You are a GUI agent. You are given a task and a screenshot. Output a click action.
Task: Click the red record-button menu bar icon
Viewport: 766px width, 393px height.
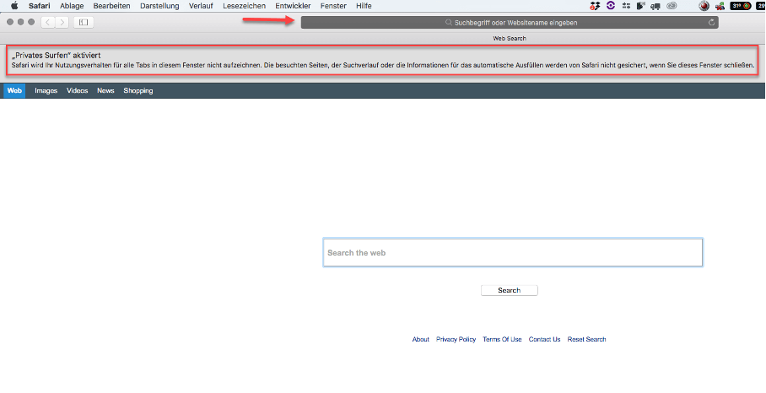coord(704,7)
